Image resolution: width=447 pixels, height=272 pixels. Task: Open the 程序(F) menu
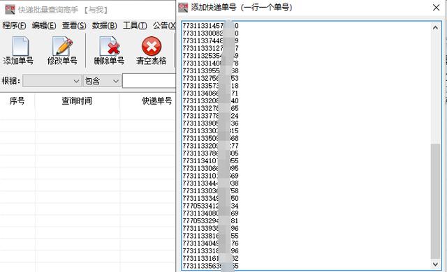click(x=14, y=26)
